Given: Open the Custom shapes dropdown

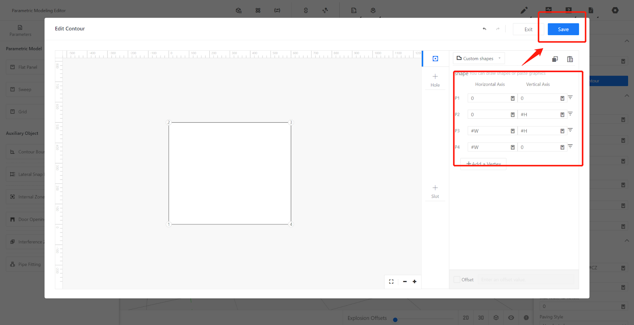Looking at the screenshot, I should click(479, 59).
